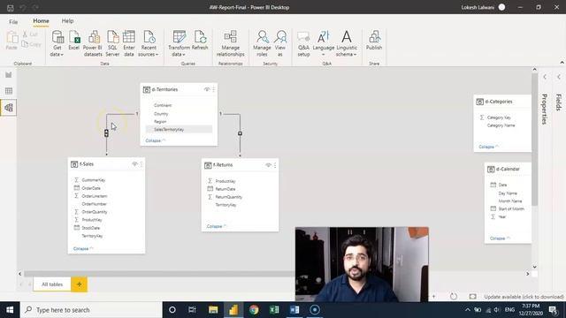Select Model view in sidebar
Screen dimensions: 566x318
pos(8,108)
